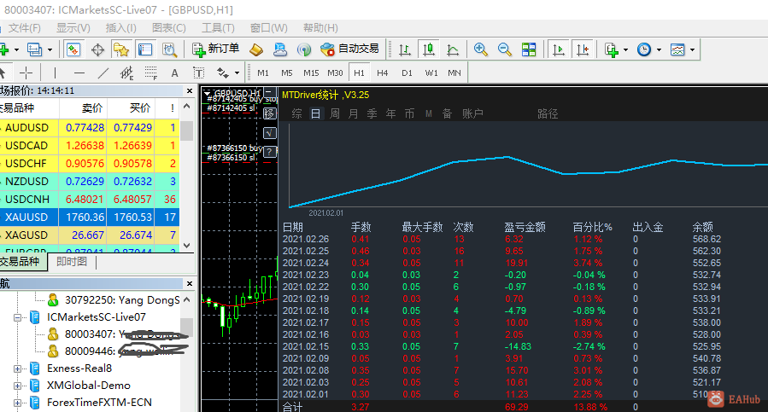Zoom out on the chart
This screenshot has width=768, height=412.
505,49
